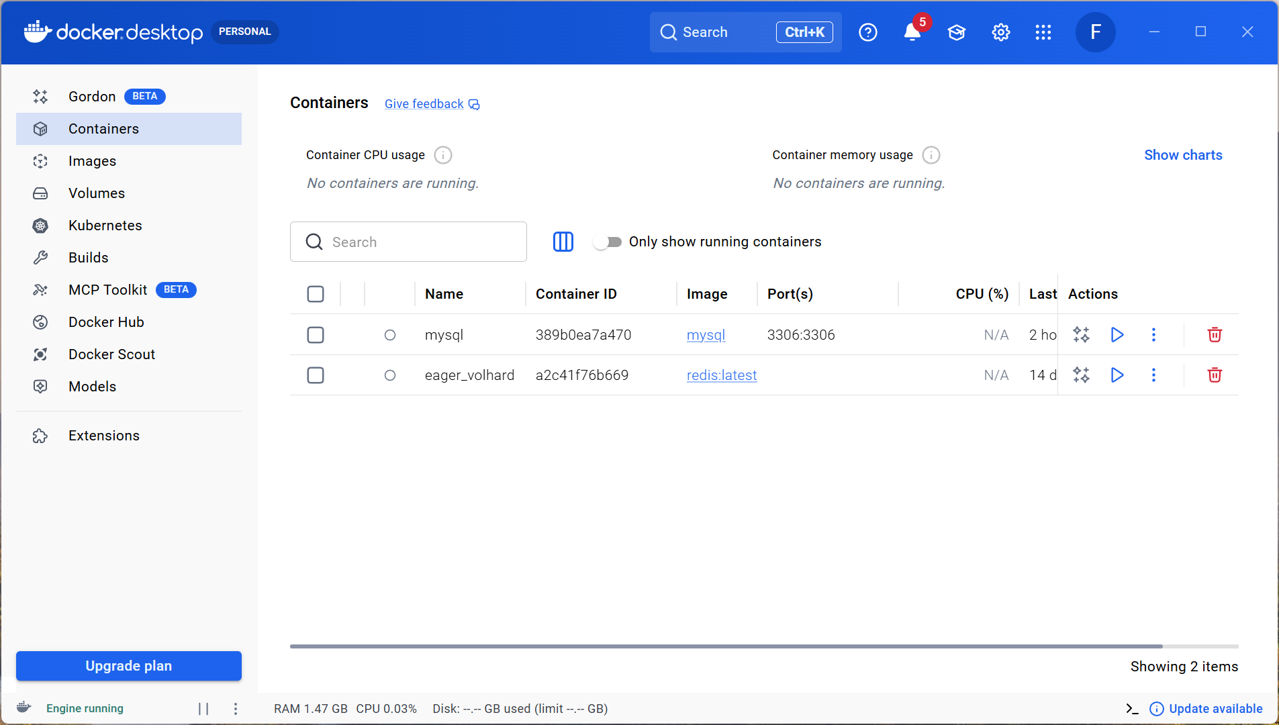Go to Volumes in sidebar
The width and height of the screenshot is (1279, 725).
(128, 193)
